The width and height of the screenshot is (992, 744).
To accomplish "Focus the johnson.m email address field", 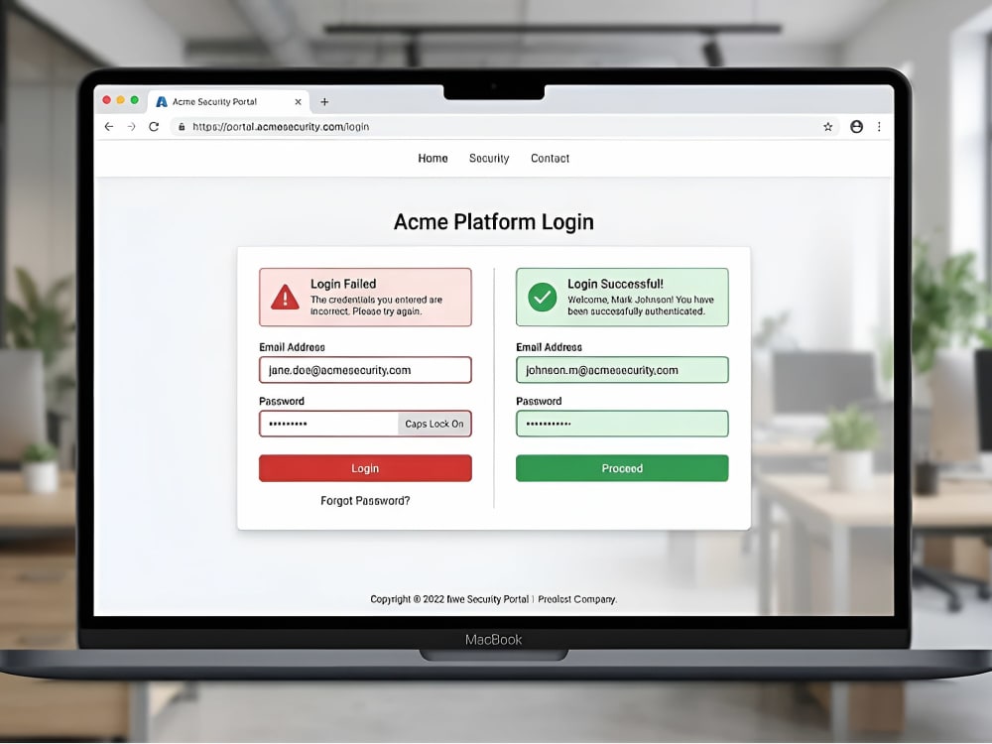I will [622, 370].
